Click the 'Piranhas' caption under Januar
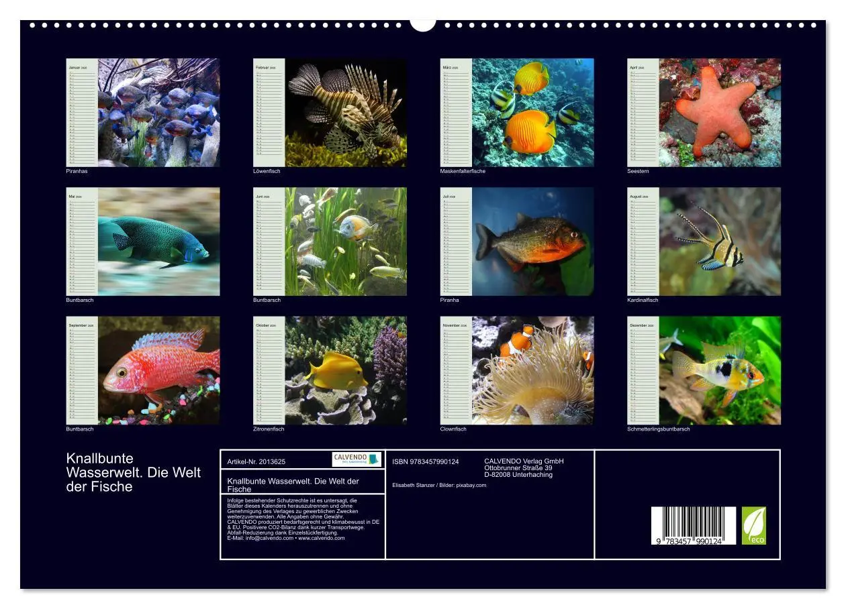The height and width of the screenshot is (609, 846). 77,171
